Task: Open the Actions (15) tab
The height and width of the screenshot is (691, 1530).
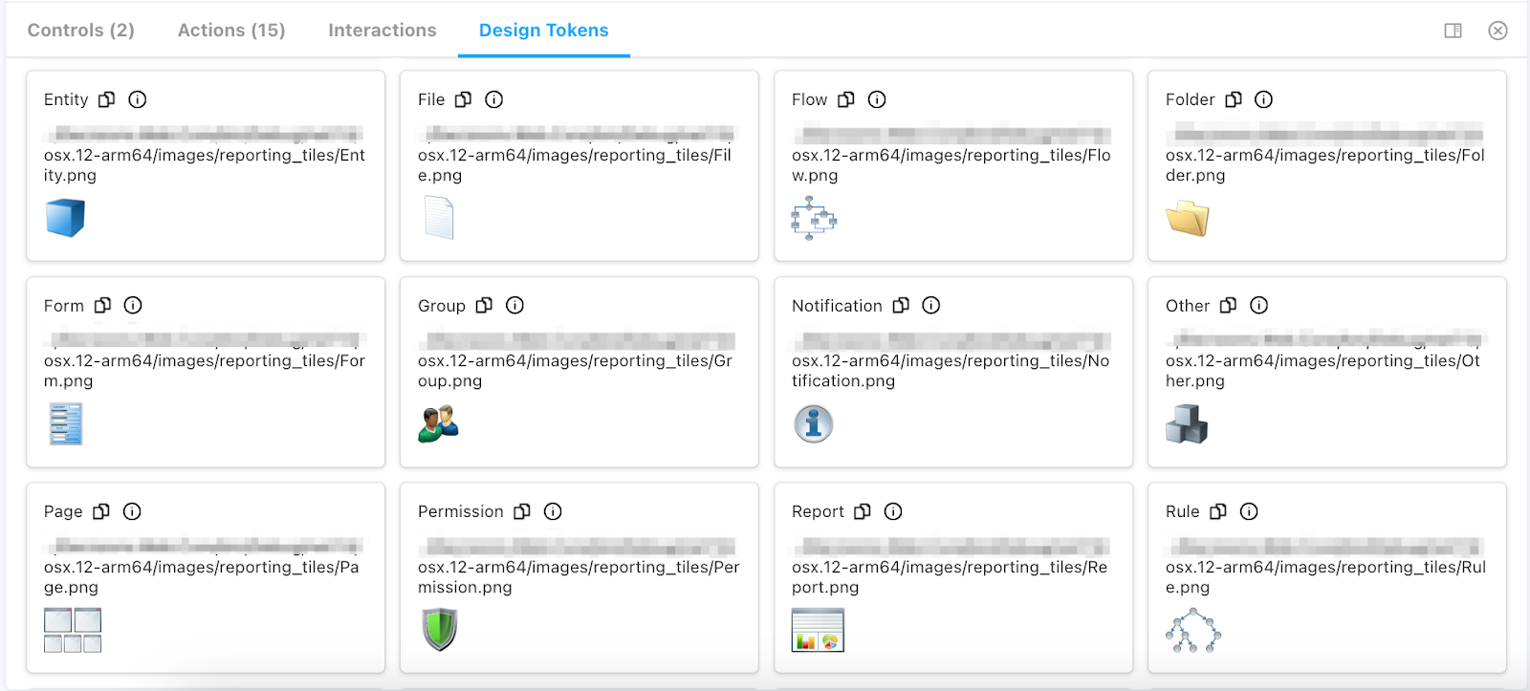Action: (x=231, y=31)
